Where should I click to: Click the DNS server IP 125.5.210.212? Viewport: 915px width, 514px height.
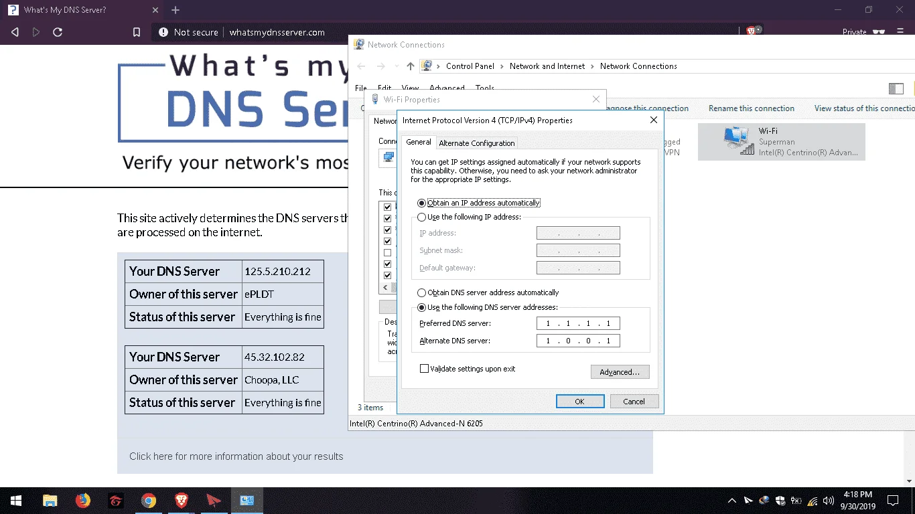(277, 271)
